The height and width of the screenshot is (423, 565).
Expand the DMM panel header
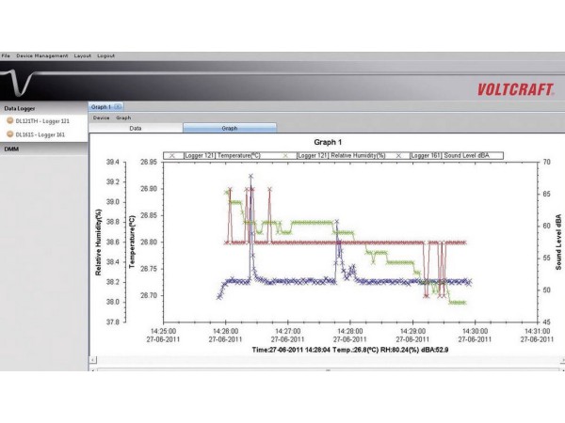[44, 149]
